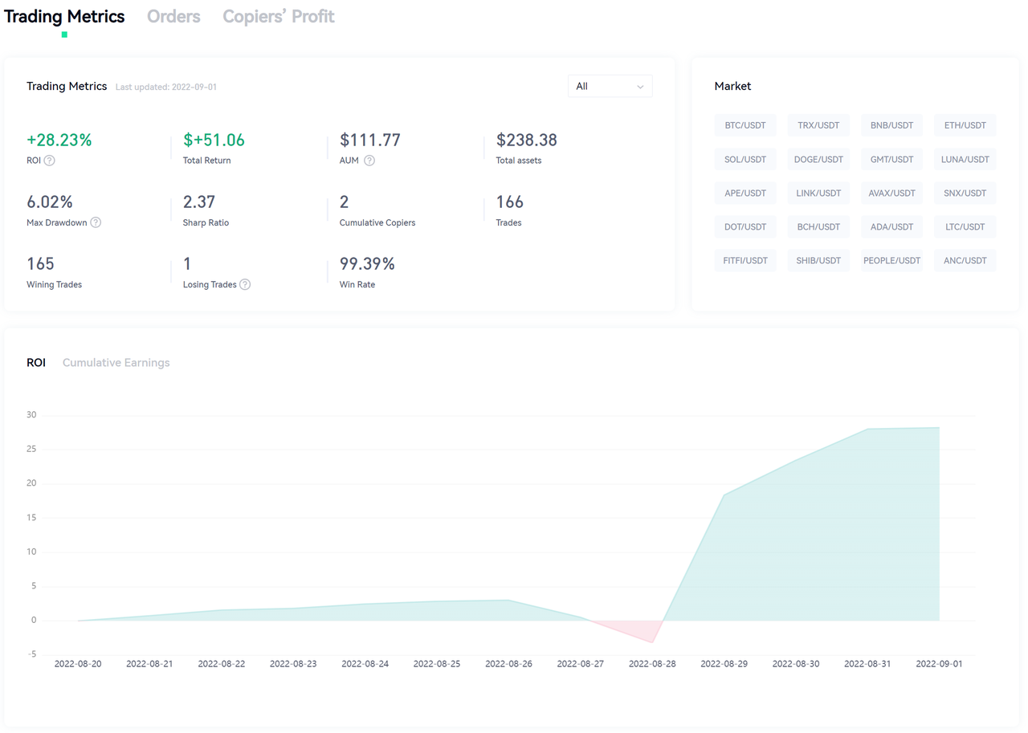
Task: Choose the SOL/USDT market tag
Action: tap(744, 159)
